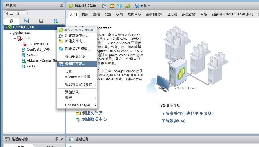Switch to the 配置 tab
This screenshot has width=259, height=147.
[108, 14]
